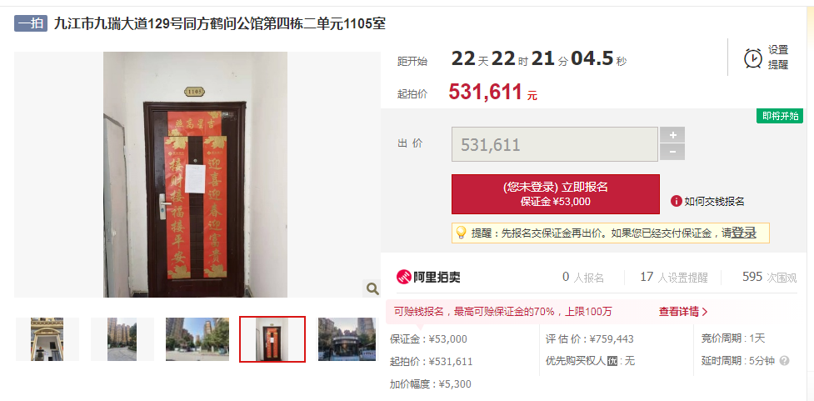
Task: Click the red 立即报名 sign-up button
Action: (556, 194)
